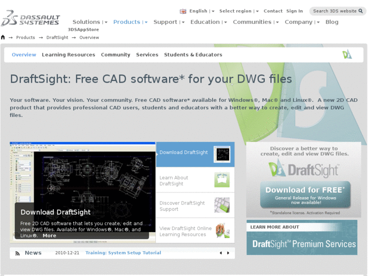This screenshot has height=276, width=368.
Task: Click the Standalone license footnote text
Action: [x=305, y=213]
